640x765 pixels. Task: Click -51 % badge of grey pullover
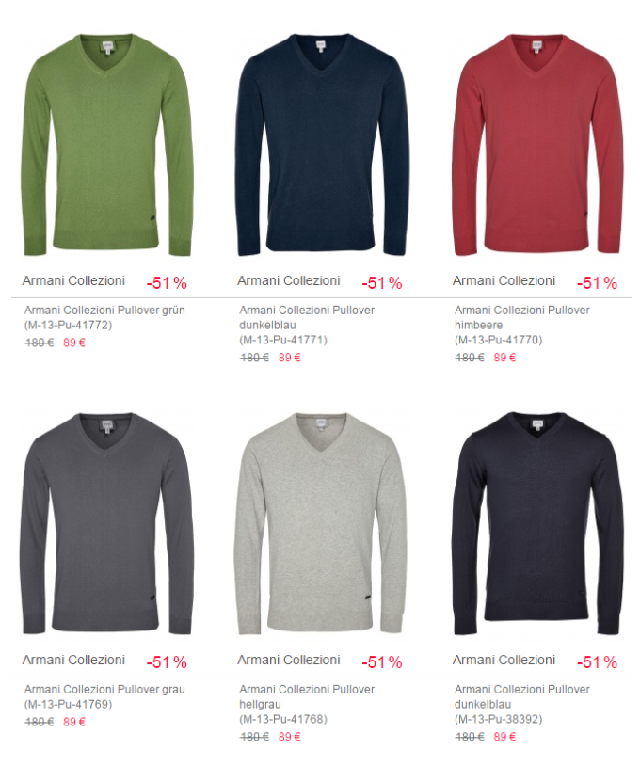167,662
